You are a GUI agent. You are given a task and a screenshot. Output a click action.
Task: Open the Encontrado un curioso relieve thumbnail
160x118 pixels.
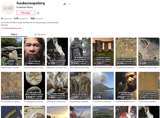coord(12,86)
